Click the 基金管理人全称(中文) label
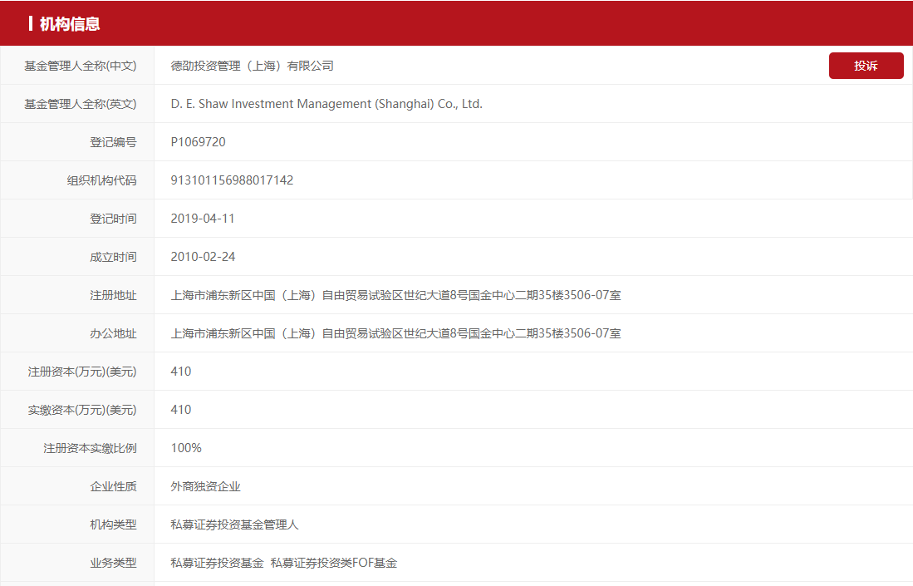The height and width of the screenshot is (586, 913). point(81,66)
